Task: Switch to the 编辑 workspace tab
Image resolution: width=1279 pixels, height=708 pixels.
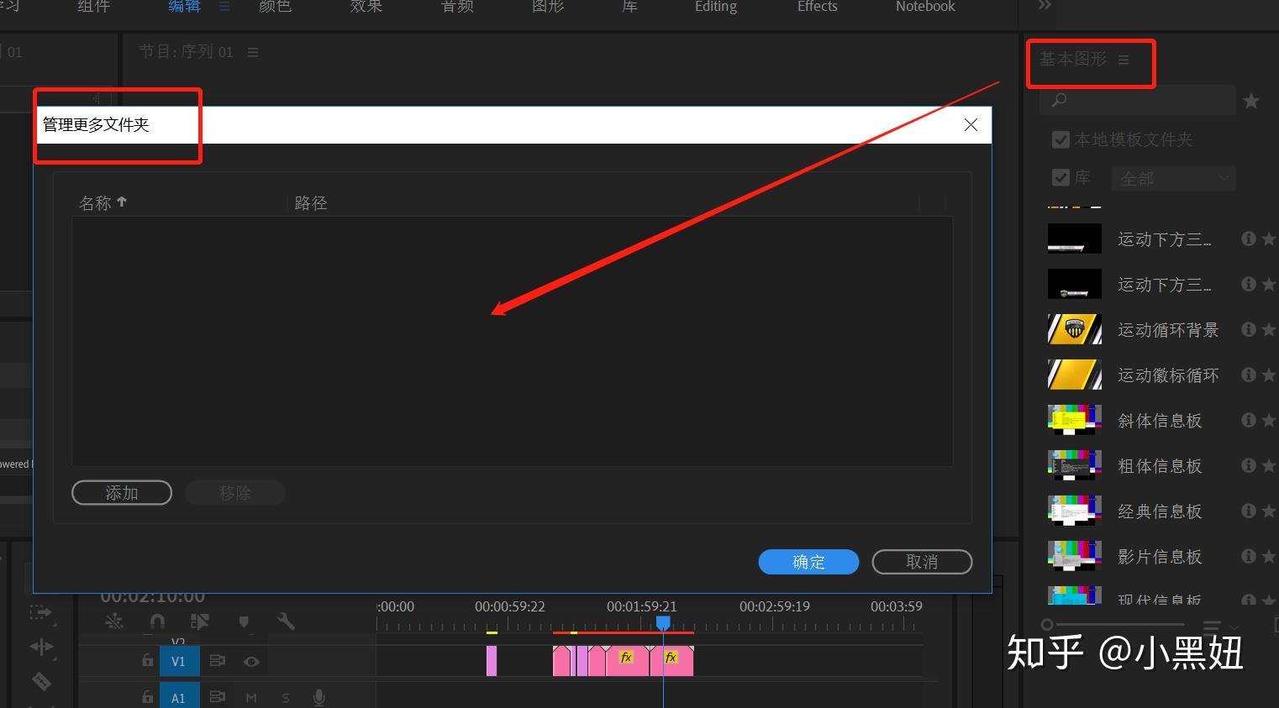Action: coord(184,7)
